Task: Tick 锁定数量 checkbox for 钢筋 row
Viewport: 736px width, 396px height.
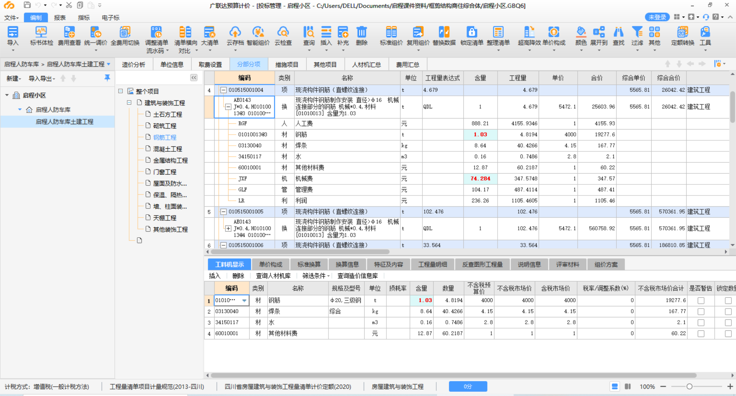Action: (x=728, y=301)
